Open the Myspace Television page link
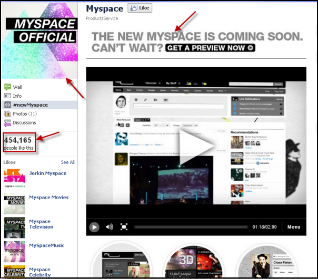The width and height of the screenshot is (318, 279). [x=41, y=224]
